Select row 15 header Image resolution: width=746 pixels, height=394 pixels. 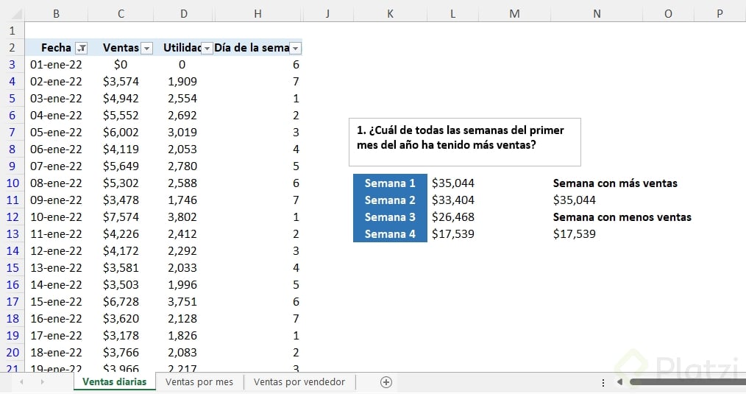tap(13, 268)
